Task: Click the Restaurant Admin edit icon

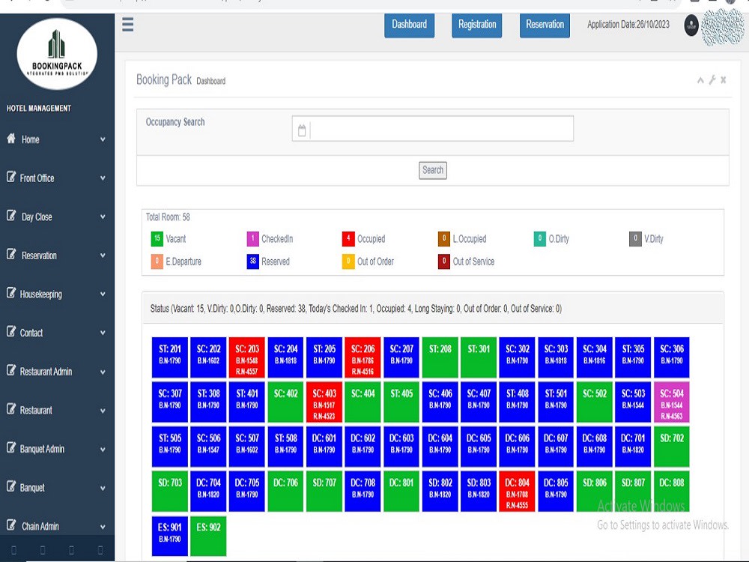Action: tap(11, 370)
